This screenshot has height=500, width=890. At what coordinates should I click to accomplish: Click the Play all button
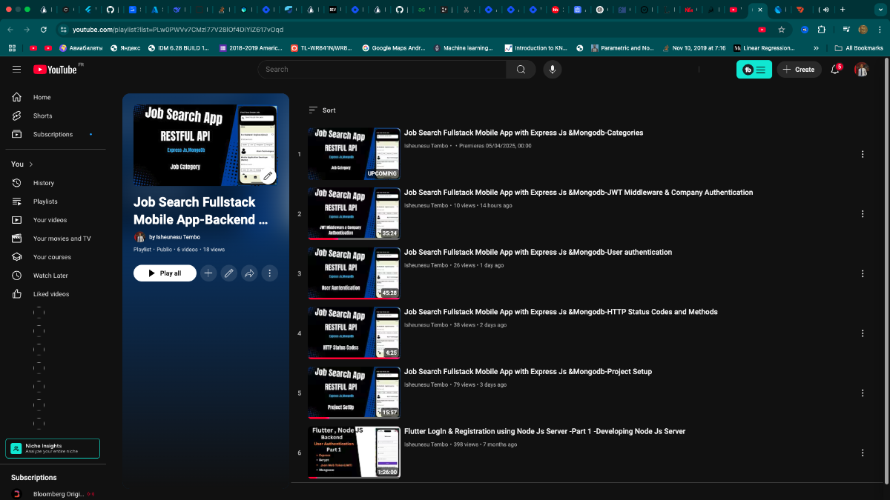[165, 273]
